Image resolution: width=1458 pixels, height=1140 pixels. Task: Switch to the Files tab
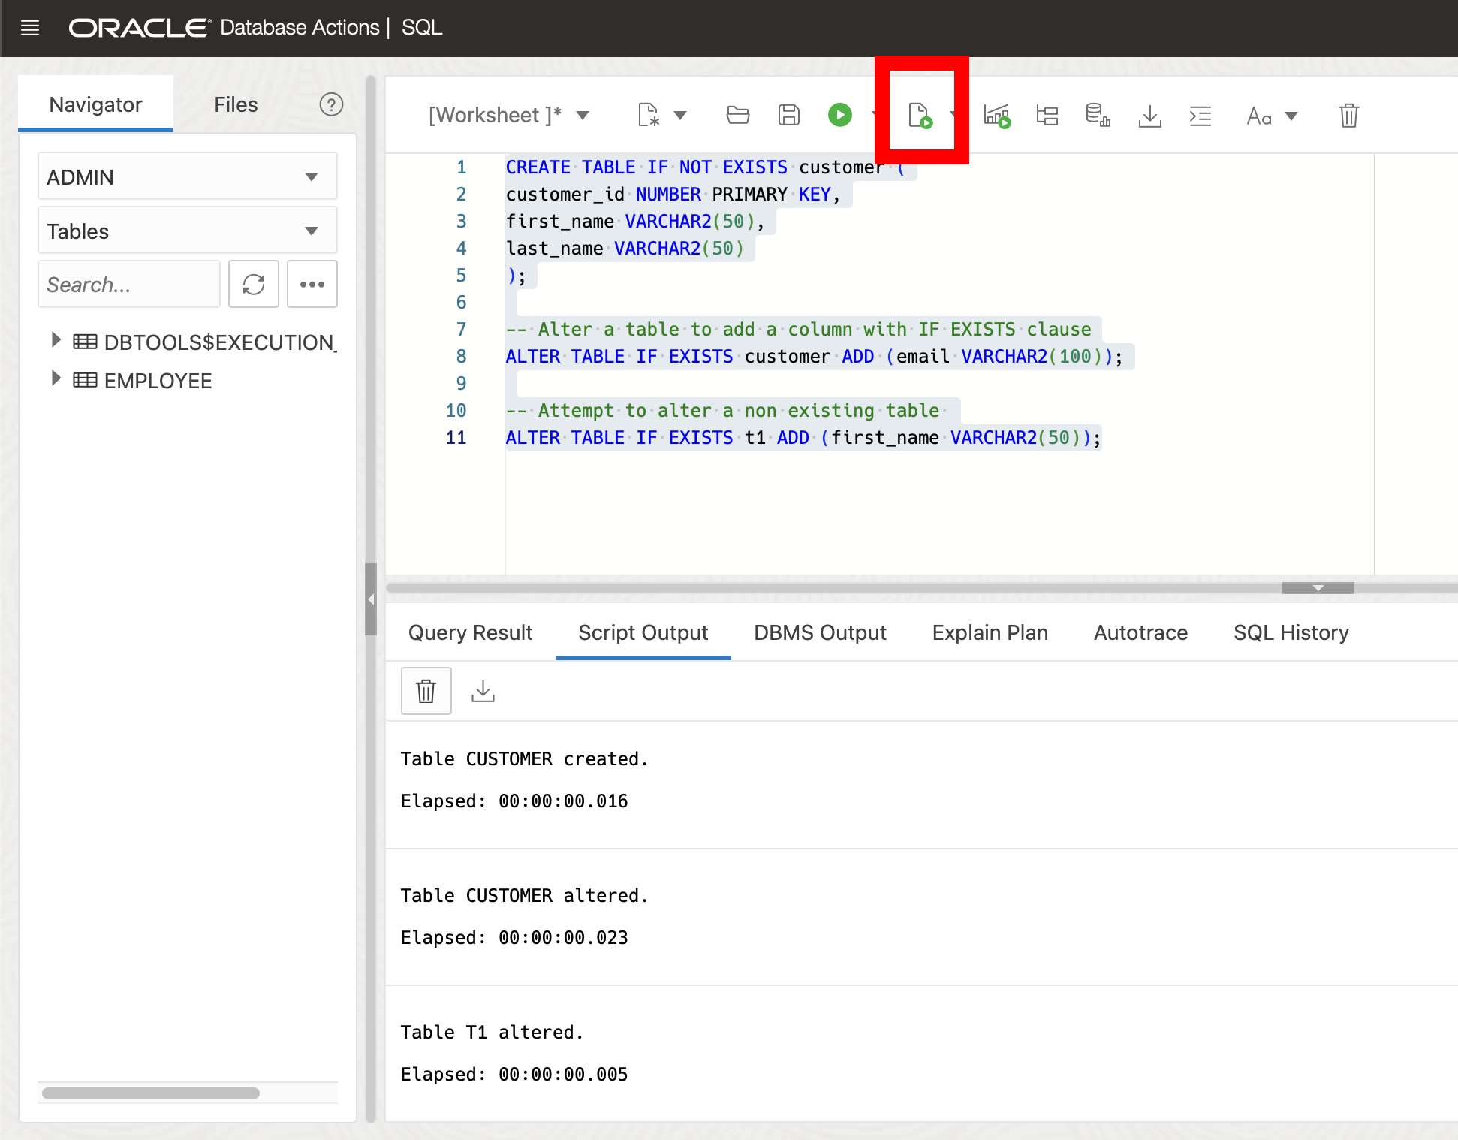235,104
